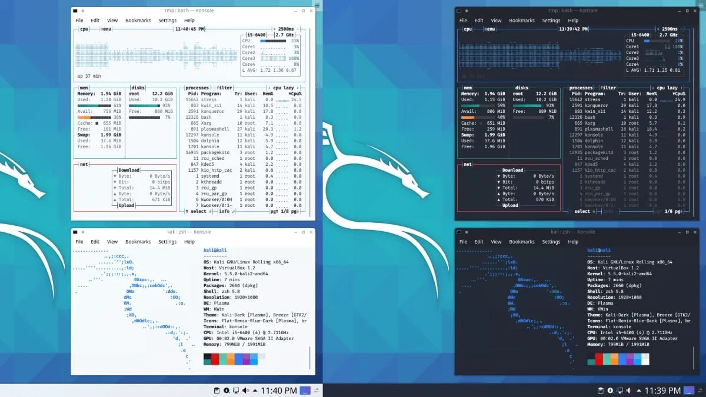Click the Konsole app icon in dark zsh window titlebar

pyautogui.click(x=459, y=232)
